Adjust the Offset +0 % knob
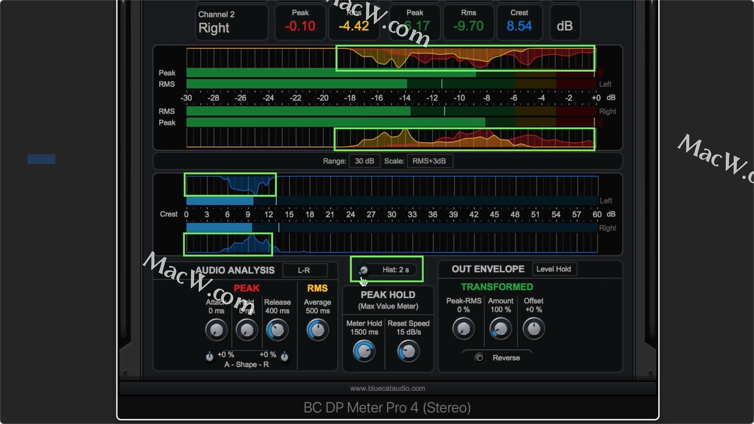This screenshot has height=424, width=754. [x=534, y=329]
